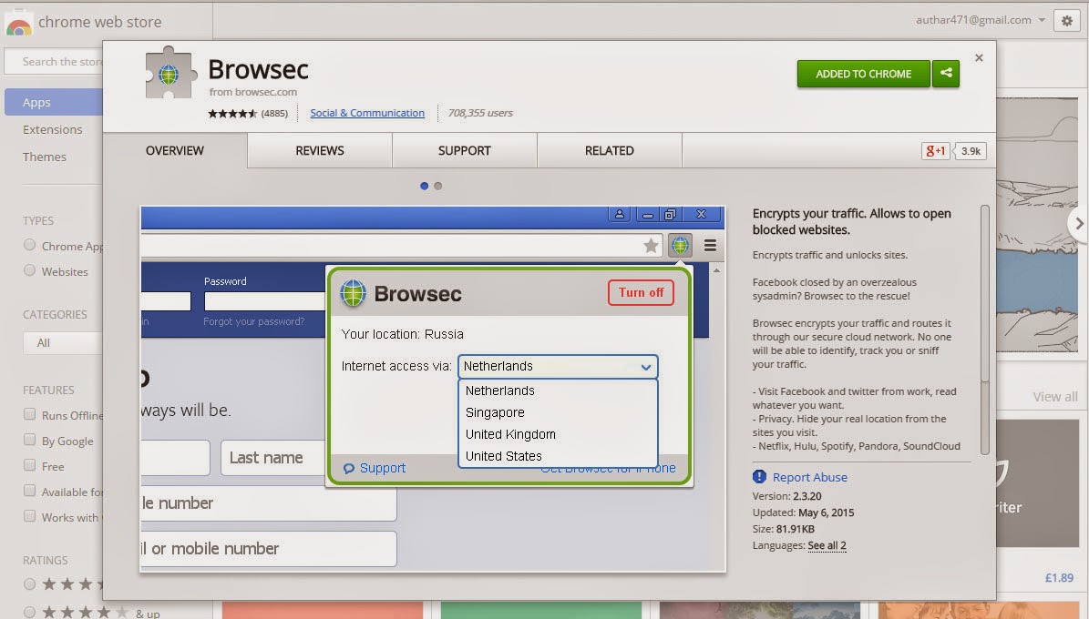Check the By Google checkbox
This screenshot has height=619, width=1089.
pyautogui.click(x=29, y=440)
